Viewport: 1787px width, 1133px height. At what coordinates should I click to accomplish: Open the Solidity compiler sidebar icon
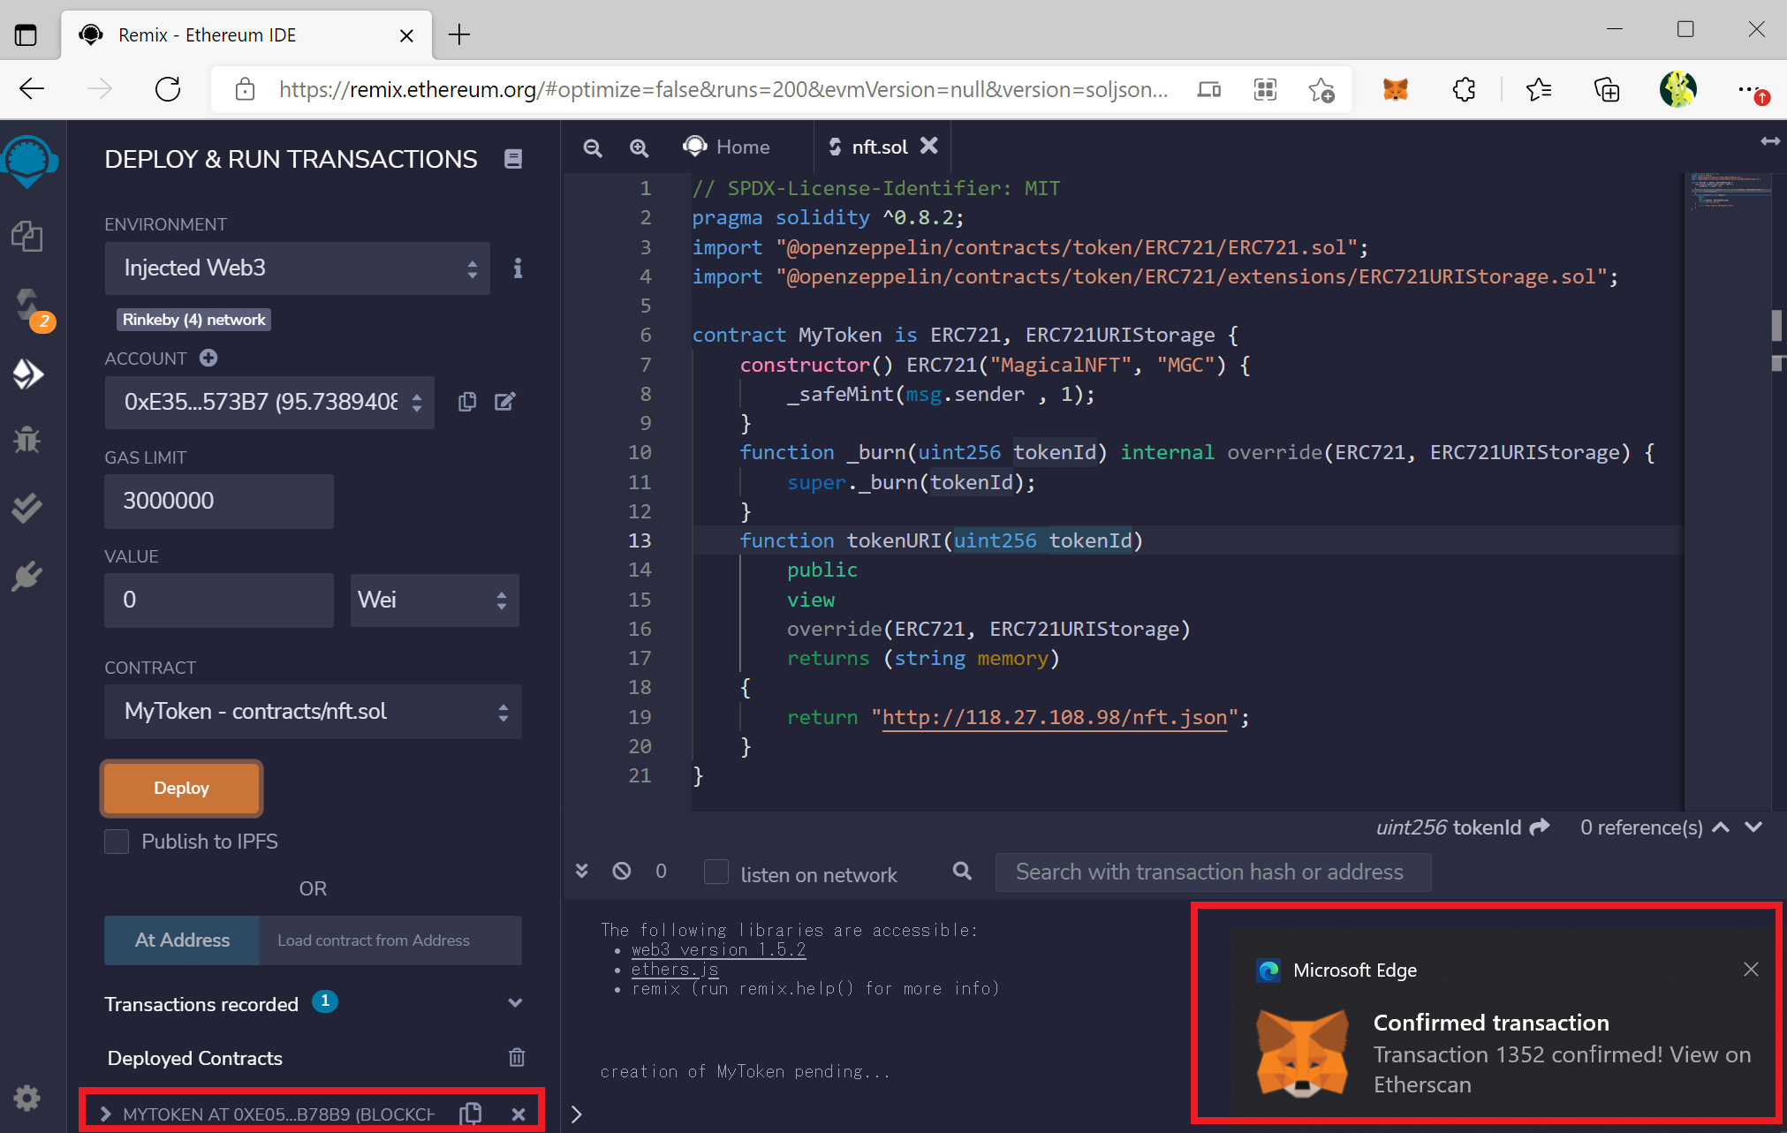[27, 305]
